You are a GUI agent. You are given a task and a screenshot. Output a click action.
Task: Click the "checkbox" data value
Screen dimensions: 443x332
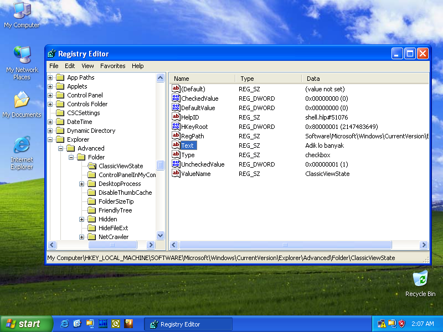(317, 155)
